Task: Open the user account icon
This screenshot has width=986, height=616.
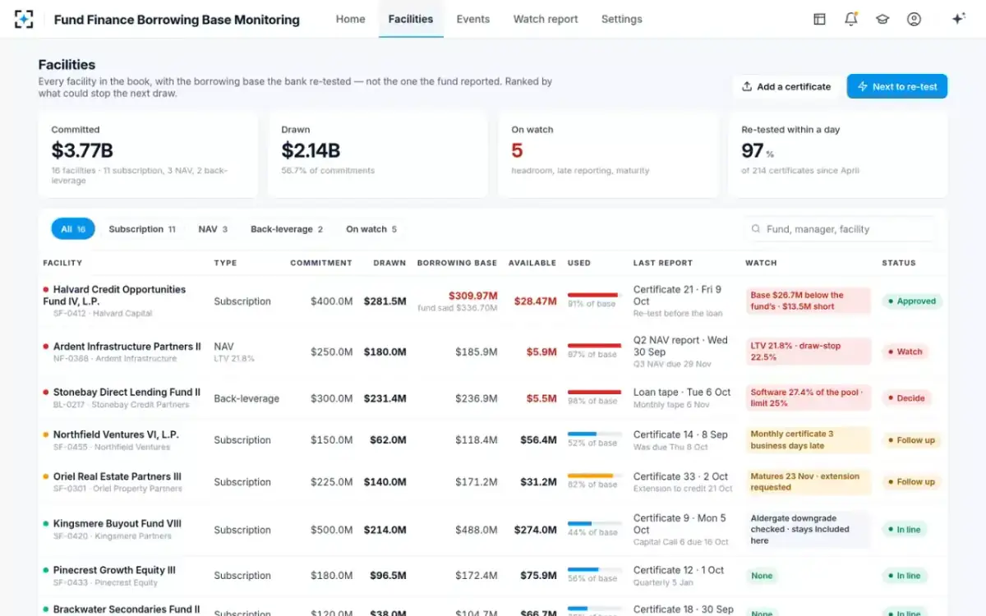Action: (x=914, y=19)
